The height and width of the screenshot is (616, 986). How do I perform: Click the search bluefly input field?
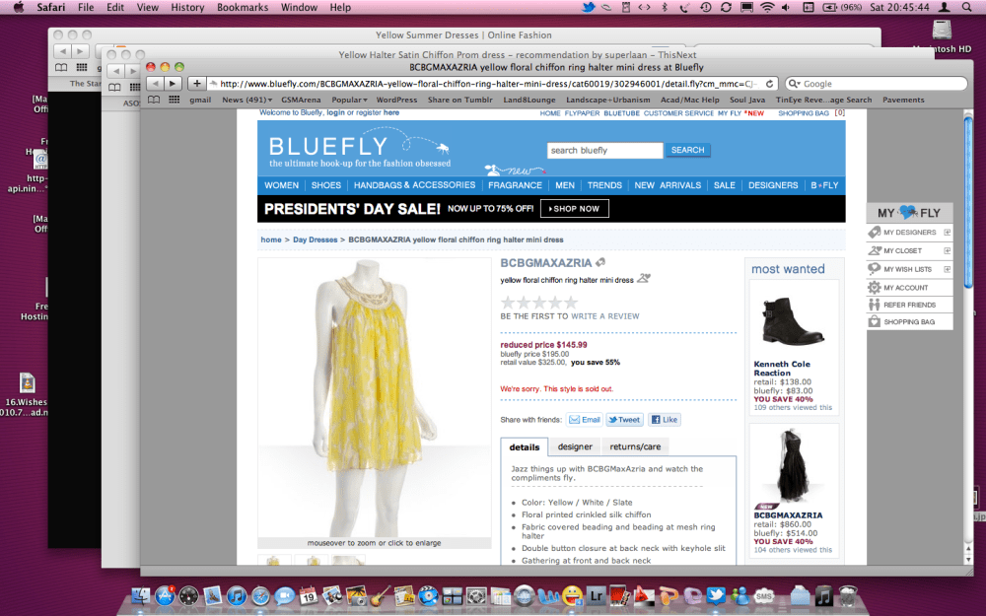(604, 151)
